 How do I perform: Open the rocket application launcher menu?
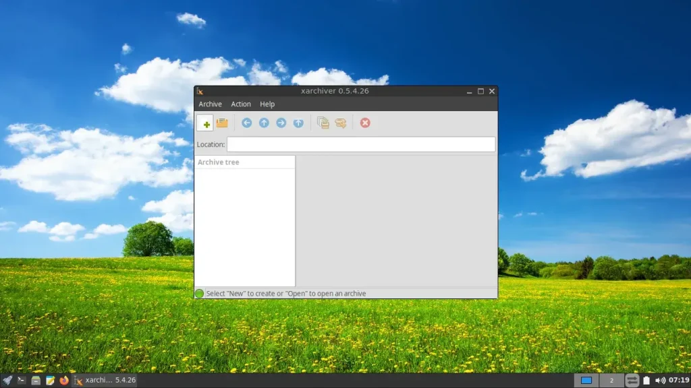(7, 380)
